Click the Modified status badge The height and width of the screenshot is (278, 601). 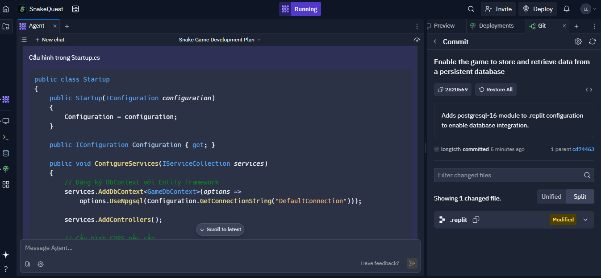click(x=563, y=220)
